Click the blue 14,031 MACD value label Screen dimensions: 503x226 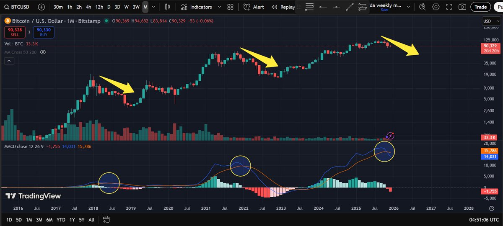[x=490, y=157]
